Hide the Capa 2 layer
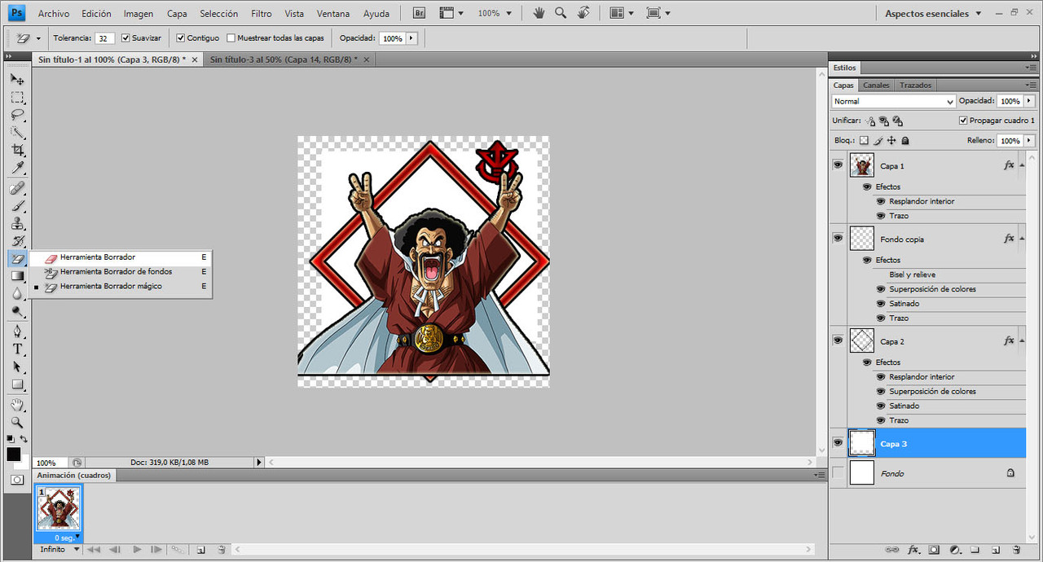 click(x=838, y=341)
